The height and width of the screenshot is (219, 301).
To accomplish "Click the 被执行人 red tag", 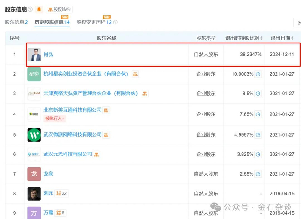I will [55, 119].
